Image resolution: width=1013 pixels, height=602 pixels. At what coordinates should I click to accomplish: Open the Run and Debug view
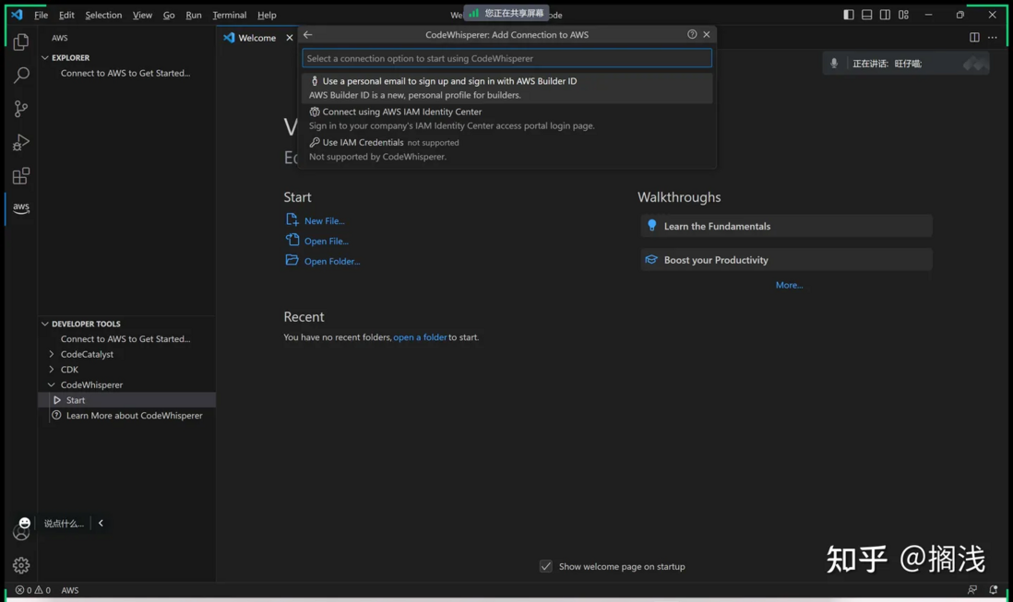click(x=20, y=142)
